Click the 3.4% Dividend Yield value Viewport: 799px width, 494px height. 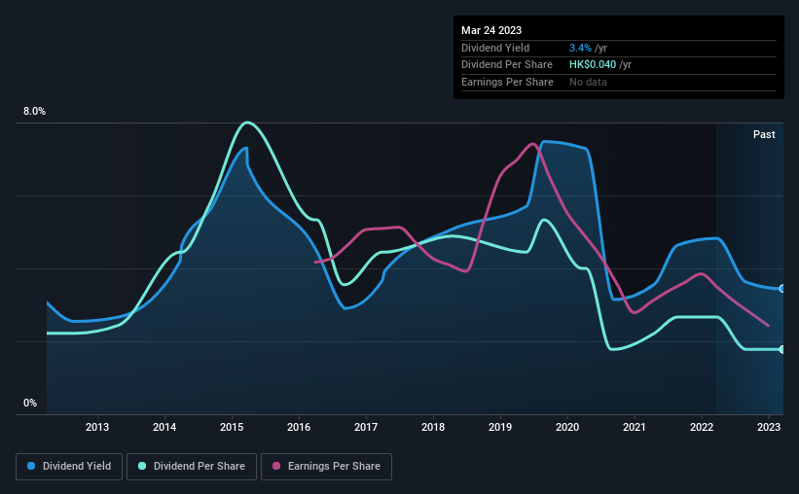point(580,48)
